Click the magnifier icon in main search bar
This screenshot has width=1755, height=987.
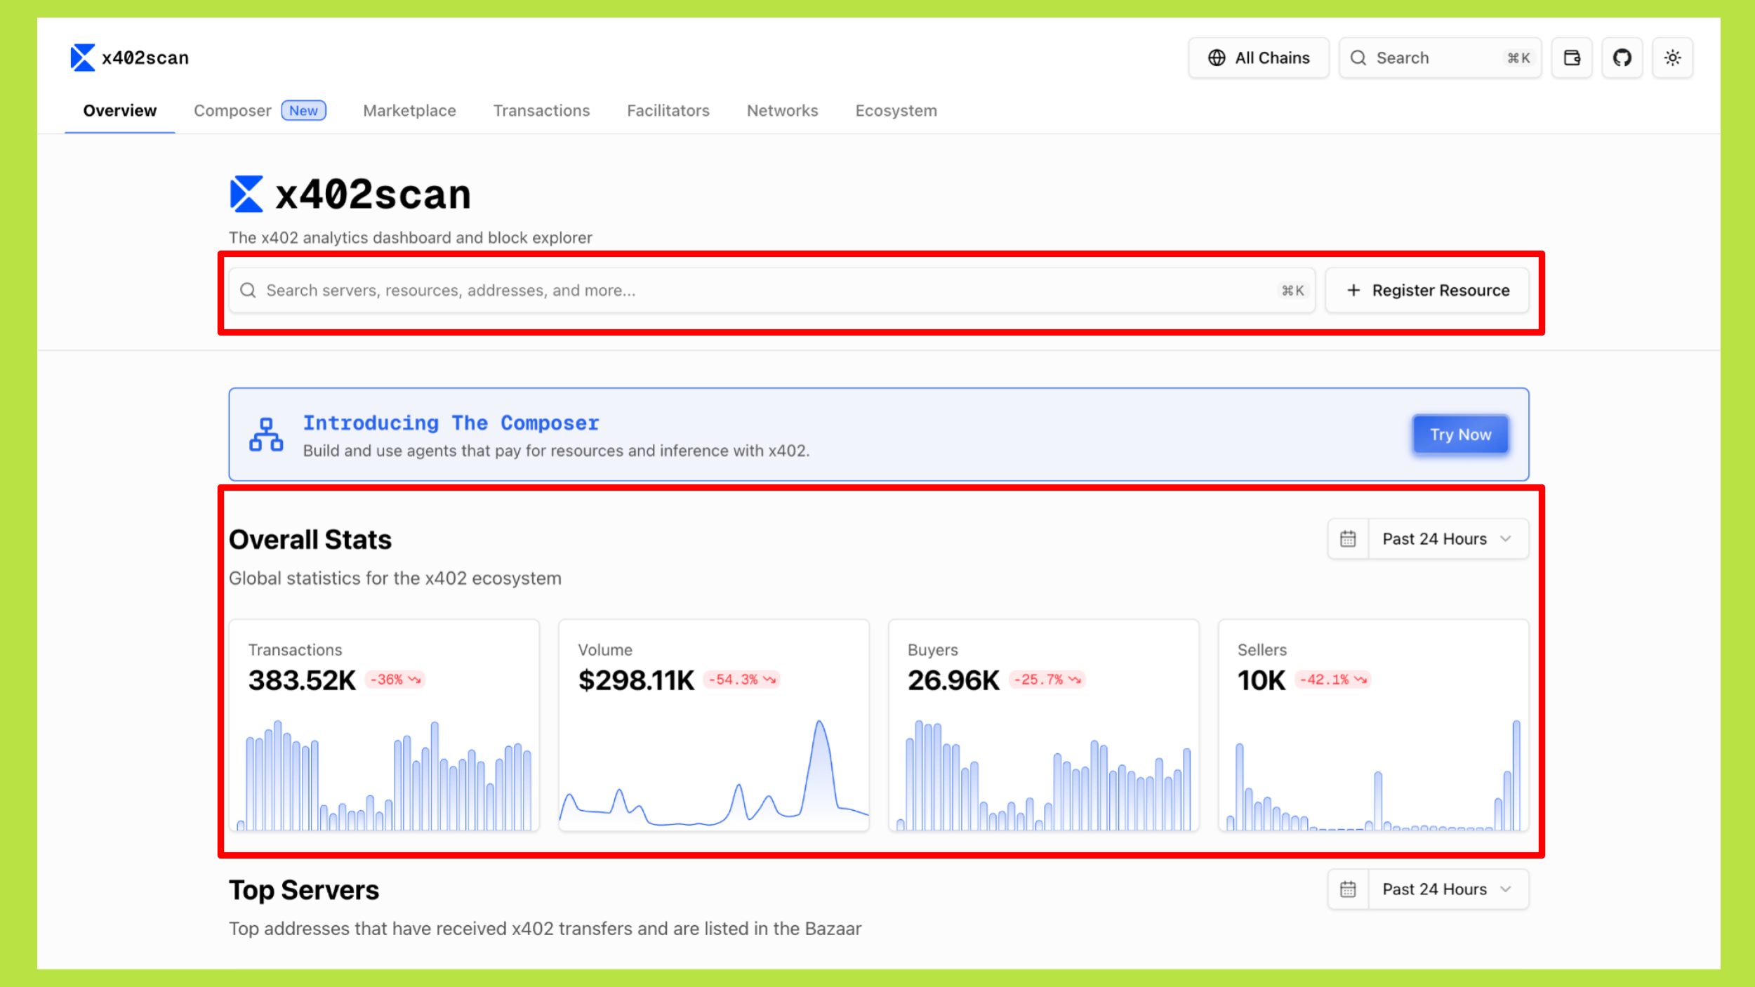[x=248, y=291]
